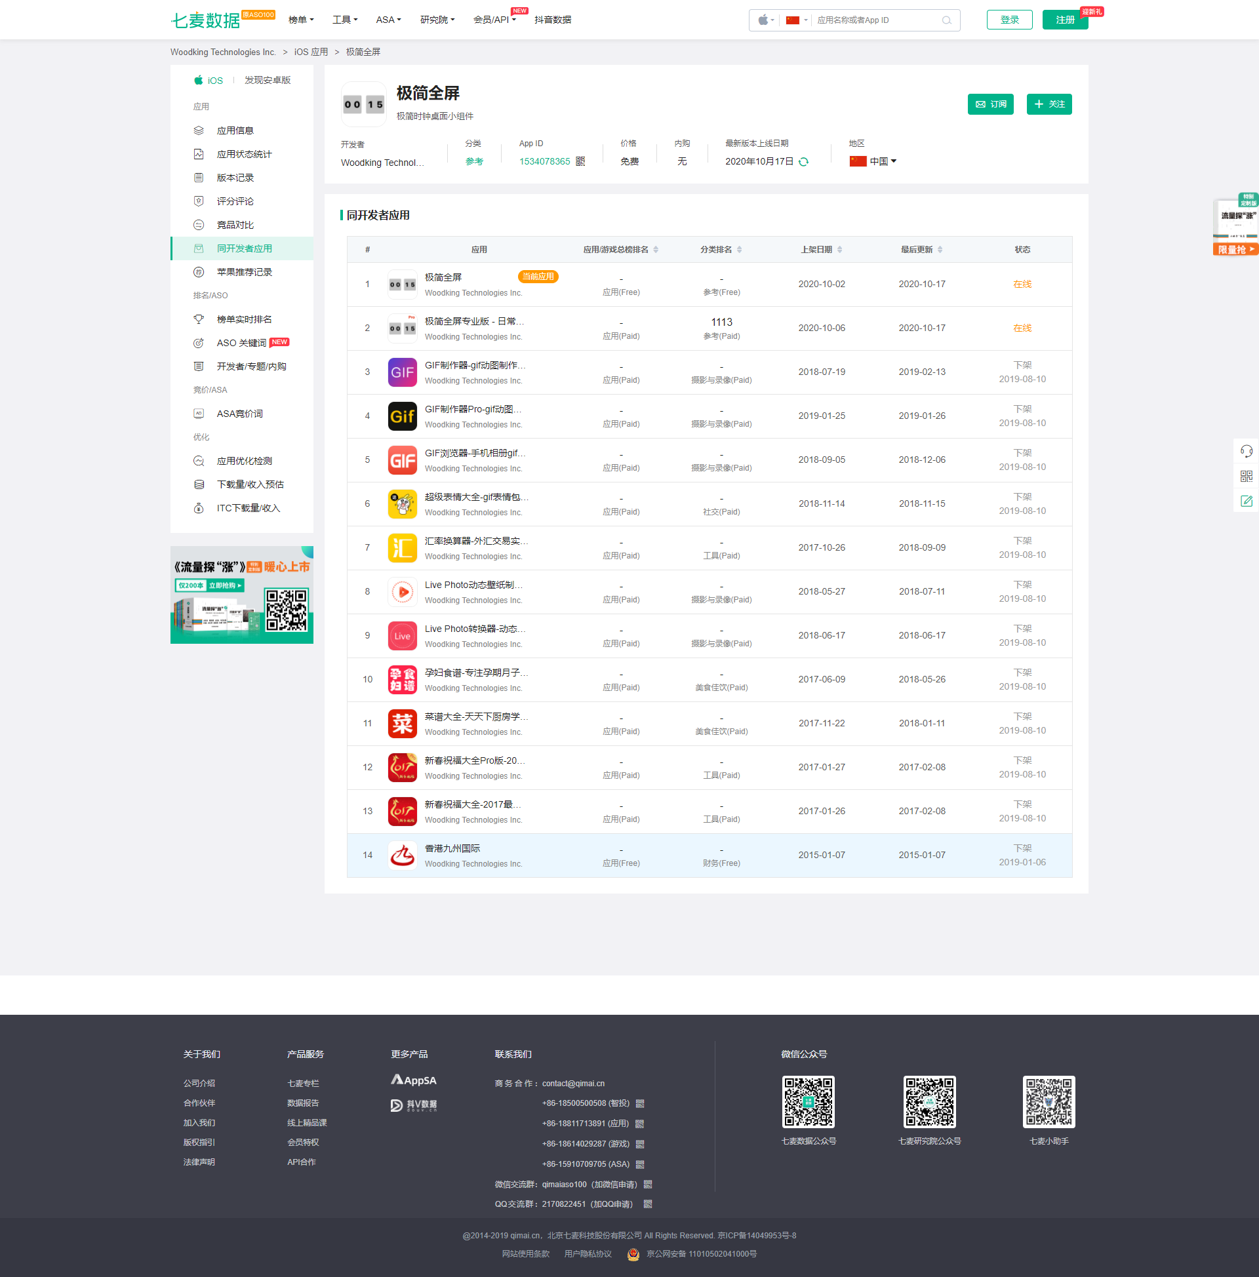Open 评分评论 in the sidebar
Screen dimensions: 1259x1277
(x=242, y=202)
